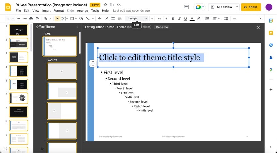Open the Georgia font dropdown
The width and height of the screenshot is (277, 153).
(137, 19)
